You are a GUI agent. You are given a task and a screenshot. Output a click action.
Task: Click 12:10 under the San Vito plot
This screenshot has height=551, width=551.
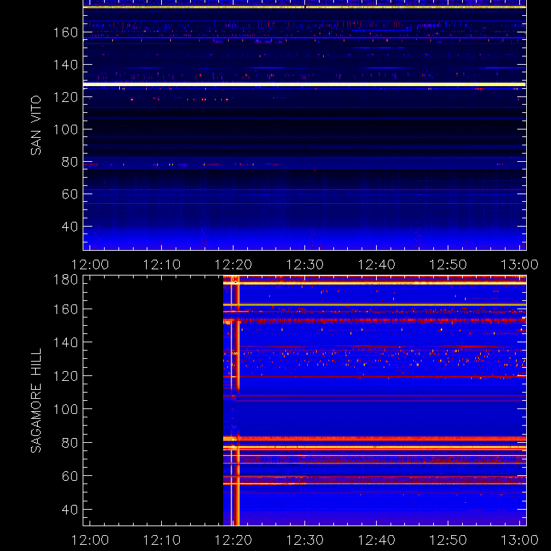click(162, 264)
